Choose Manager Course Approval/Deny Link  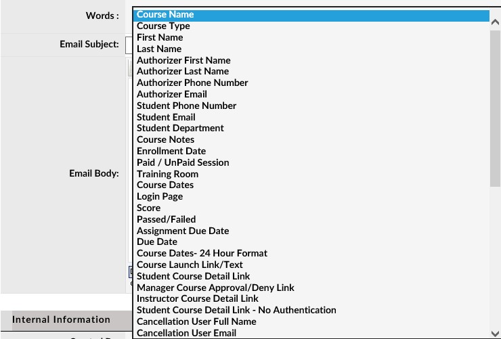click(311, 288)
